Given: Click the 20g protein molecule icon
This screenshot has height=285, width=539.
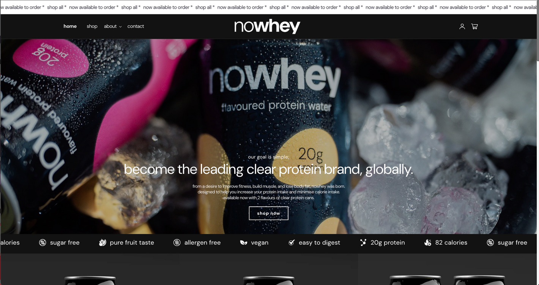Looking at the screenshot, I should [363, 242].
